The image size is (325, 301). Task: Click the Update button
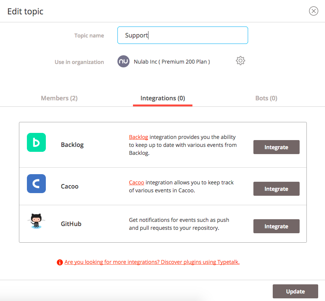pos(295,291)
